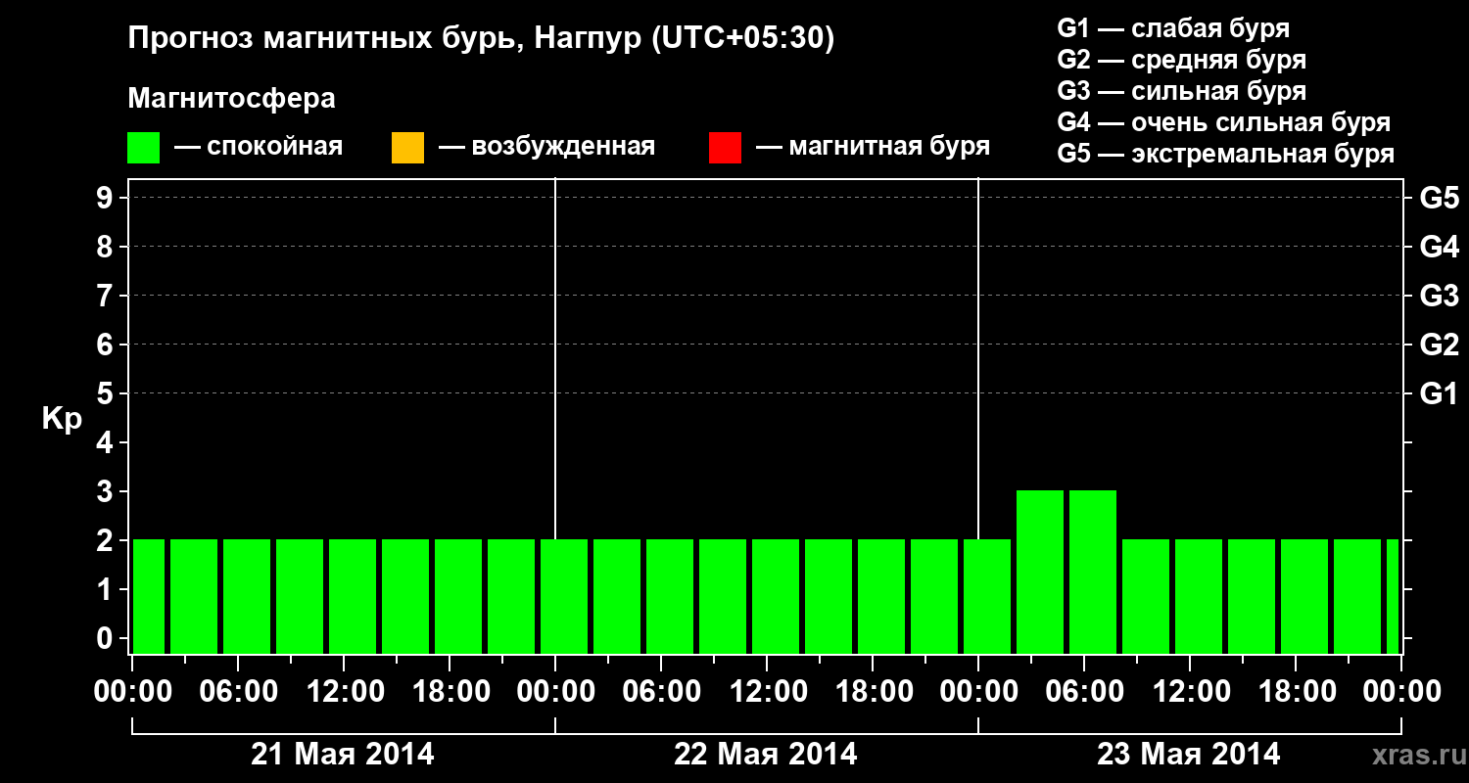This screenshot has height=783, width=1469.
Task: Click the first Kp 3 bar on 23 May
Action: coord(1040,572)
